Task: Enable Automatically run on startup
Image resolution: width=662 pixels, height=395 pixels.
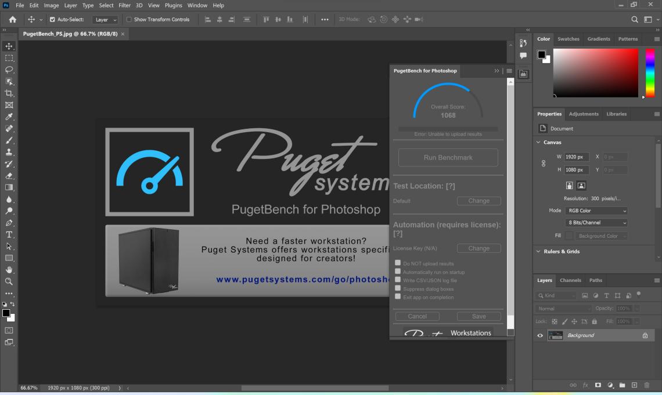Action: [398, 271]
